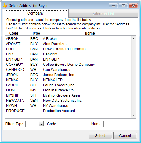Viewport: 141px width, 143px height.
Task: Select the Production Account row
Action: [68, 111]
